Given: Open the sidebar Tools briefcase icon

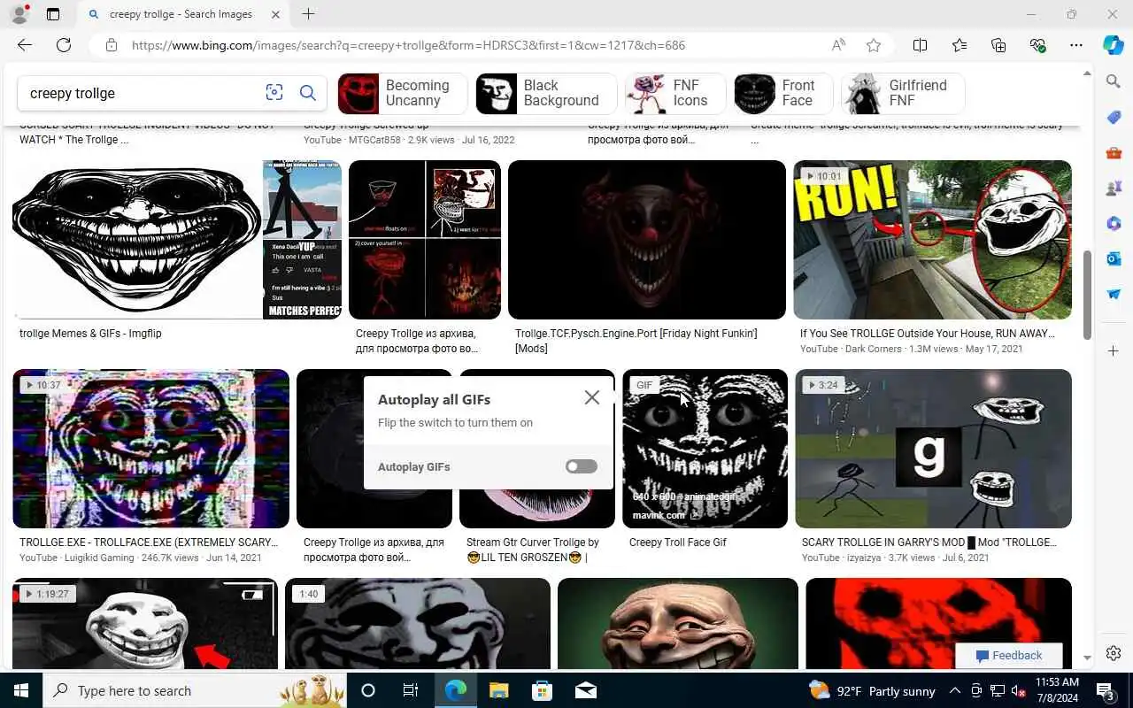Looking at the screenshot, I should pyautogui.click(x=1114, y=152).
